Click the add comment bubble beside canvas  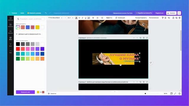pos(151,62)
